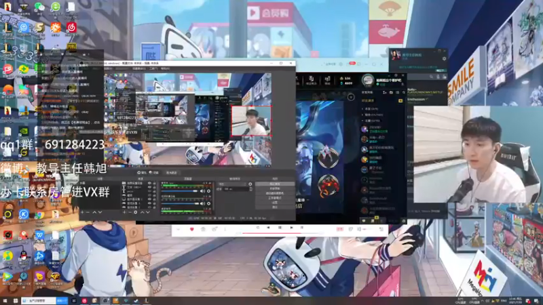
Task: Toggle visibility eye of the second OBS source
Action: (x=150, y=188)
